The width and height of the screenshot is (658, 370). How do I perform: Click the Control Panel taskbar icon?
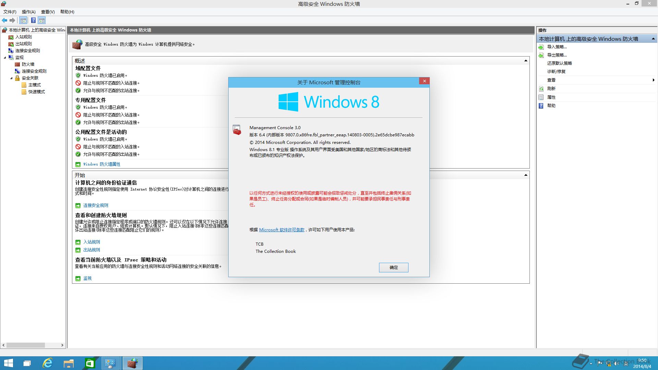(110, 363)
